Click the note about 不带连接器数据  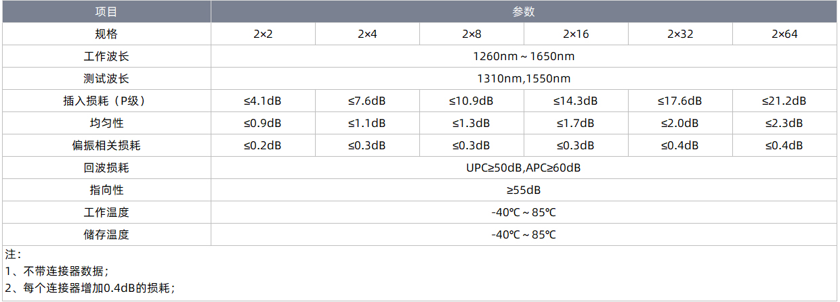point(56,271)
